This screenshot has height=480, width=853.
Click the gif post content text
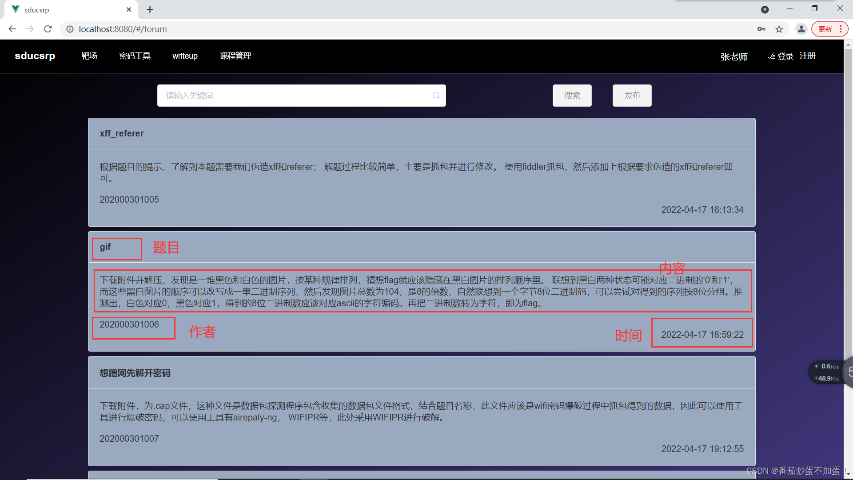[x=421, y=292]
